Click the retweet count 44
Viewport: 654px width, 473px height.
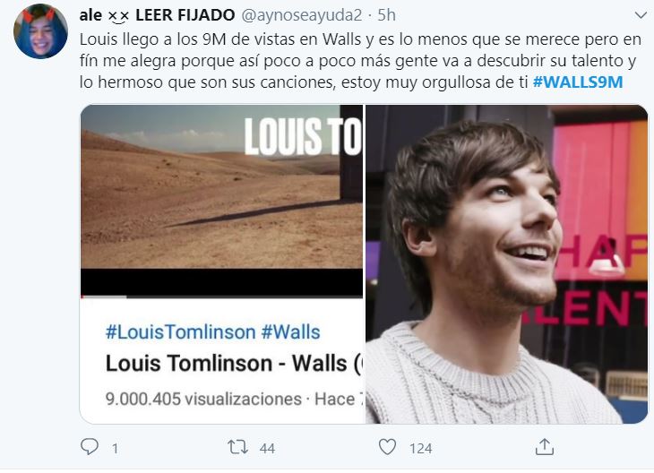click(x=267, y=449)
